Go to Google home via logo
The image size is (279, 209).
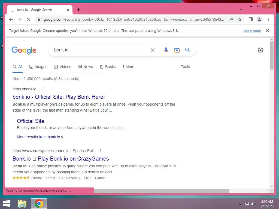[x=24, y=50]
